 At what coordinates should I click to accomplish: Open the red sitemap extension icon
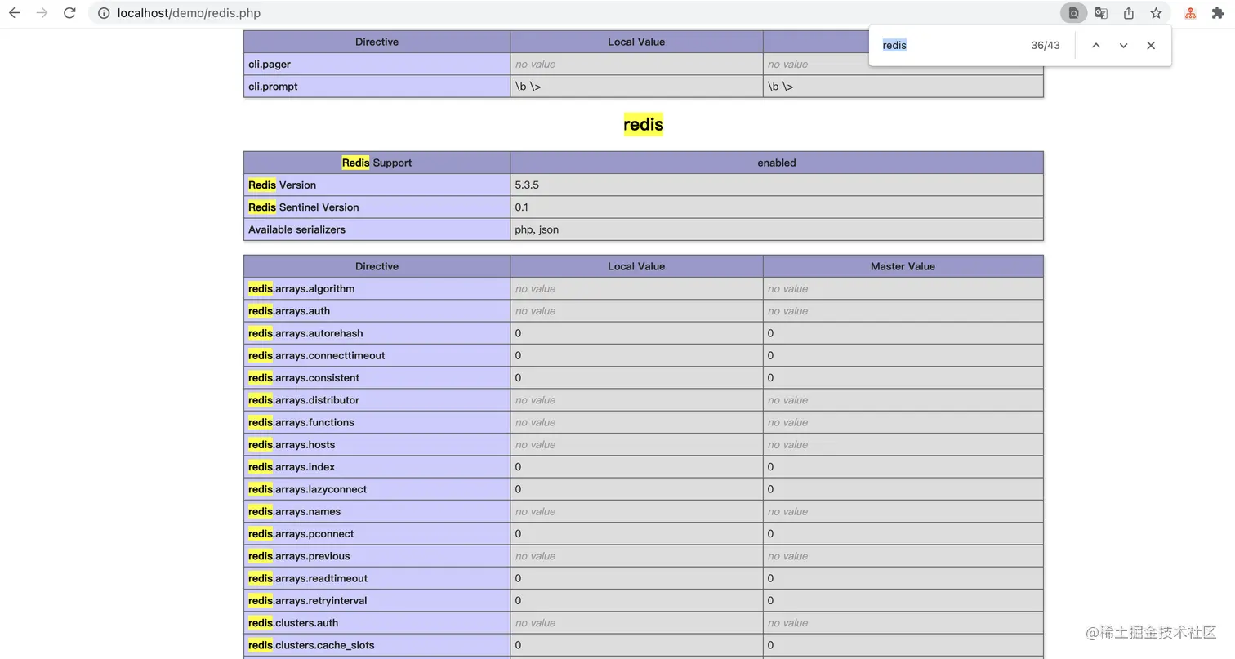[x=1190, y=13]
